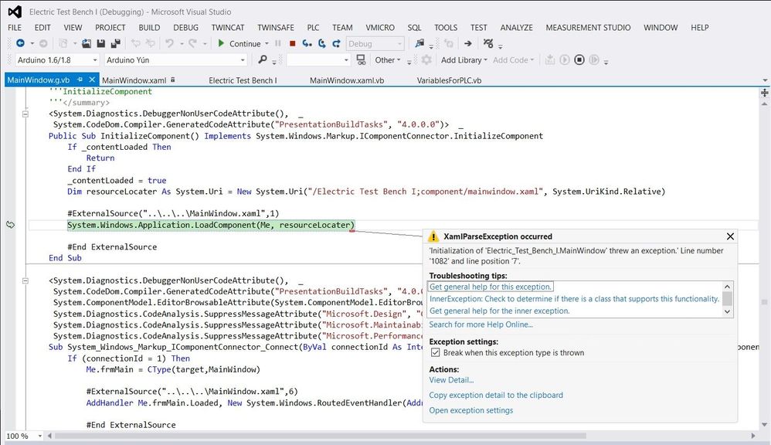
Task: Open the DEBUG menu
Action: pyautogui.click(x=186, y=28)
